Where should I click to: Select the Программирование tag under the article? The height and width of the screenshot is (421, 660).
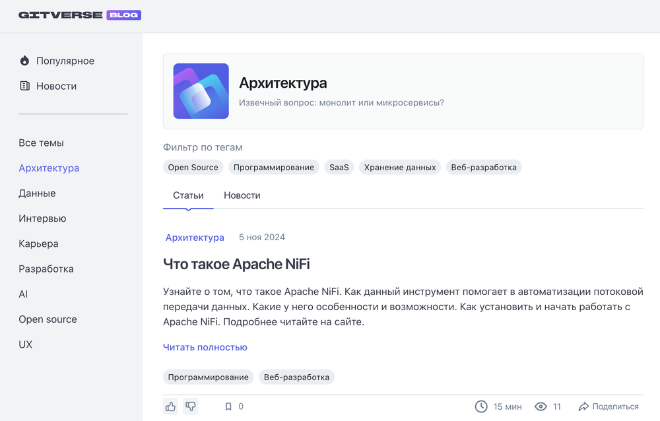tap(209, 377)
